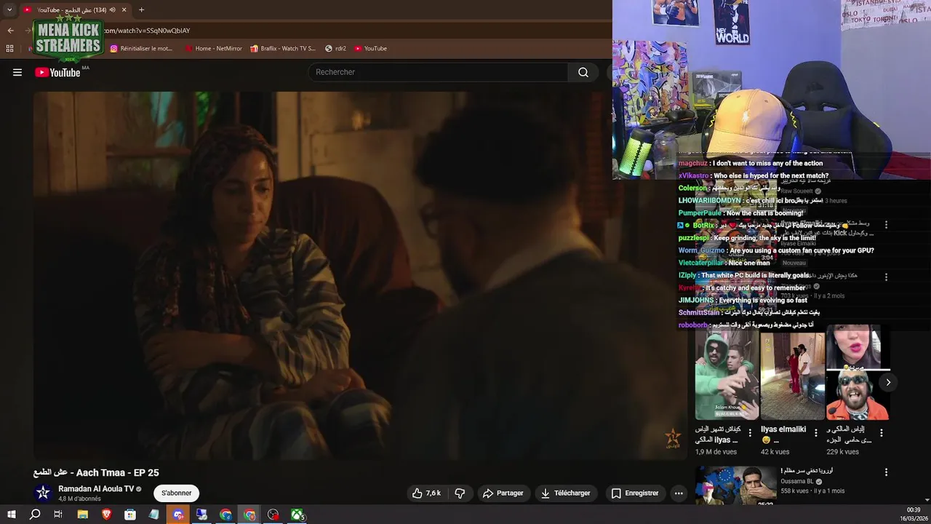Open Task View on the taskbar
The image size is (931, 524).
[58, 515]
